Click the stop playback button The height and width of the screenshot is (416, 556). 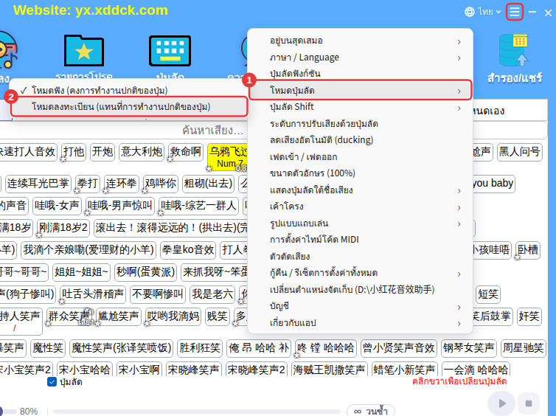528,403
